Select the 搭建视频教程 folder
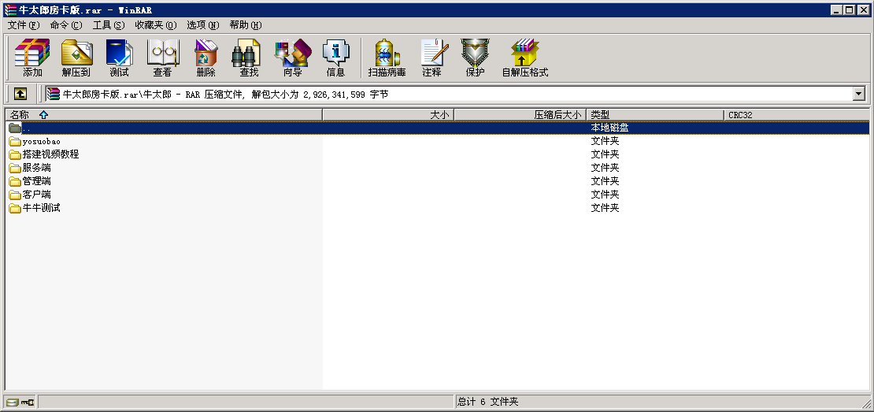The height and width of the screenshot is (412, 874). [x=50, y=154]
